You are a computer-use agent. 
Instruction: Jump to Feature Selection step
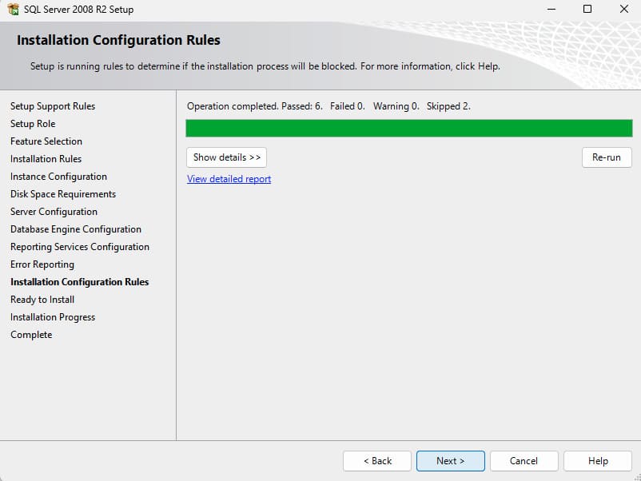(x=46, y=141)
